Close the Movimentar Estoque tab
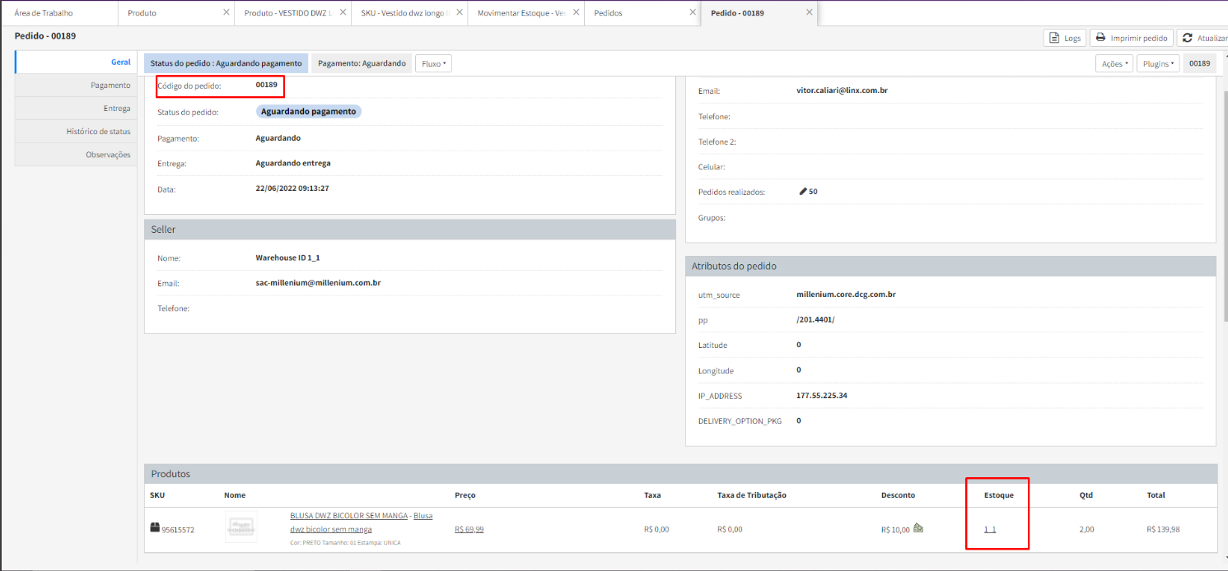1228x571 pixels. click(x=576, y=12)
